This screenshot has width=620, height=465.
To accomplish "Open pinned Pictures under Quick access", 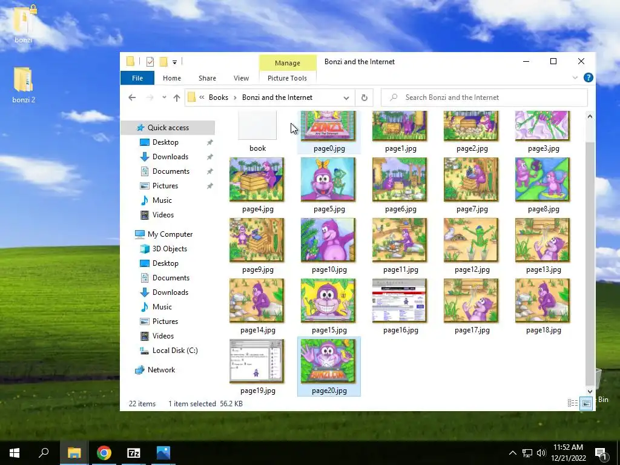I will 165,185.
